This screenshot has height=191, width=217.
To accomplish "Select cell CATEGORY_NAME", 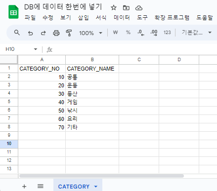I will click(x=92, y=69).
